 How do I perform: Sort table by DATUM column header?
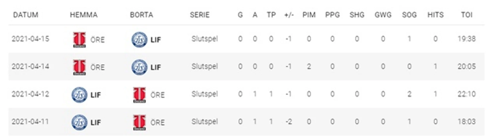25,15
